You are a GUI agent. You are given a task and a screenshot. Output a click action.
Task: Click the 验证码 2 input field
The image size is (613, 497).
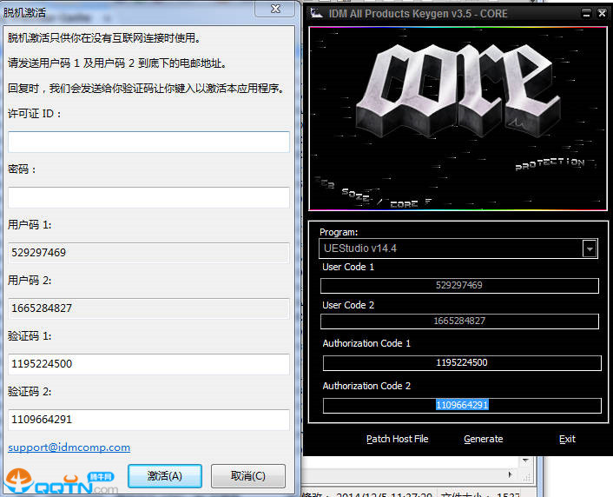pyautogui.click(x=148, y=420)
